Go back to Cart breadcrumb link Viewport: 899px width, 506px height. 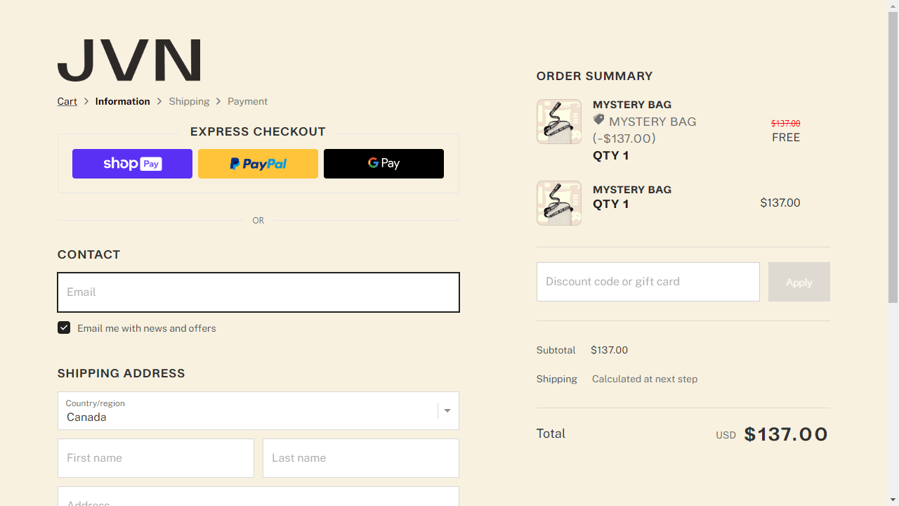(67, 101)
